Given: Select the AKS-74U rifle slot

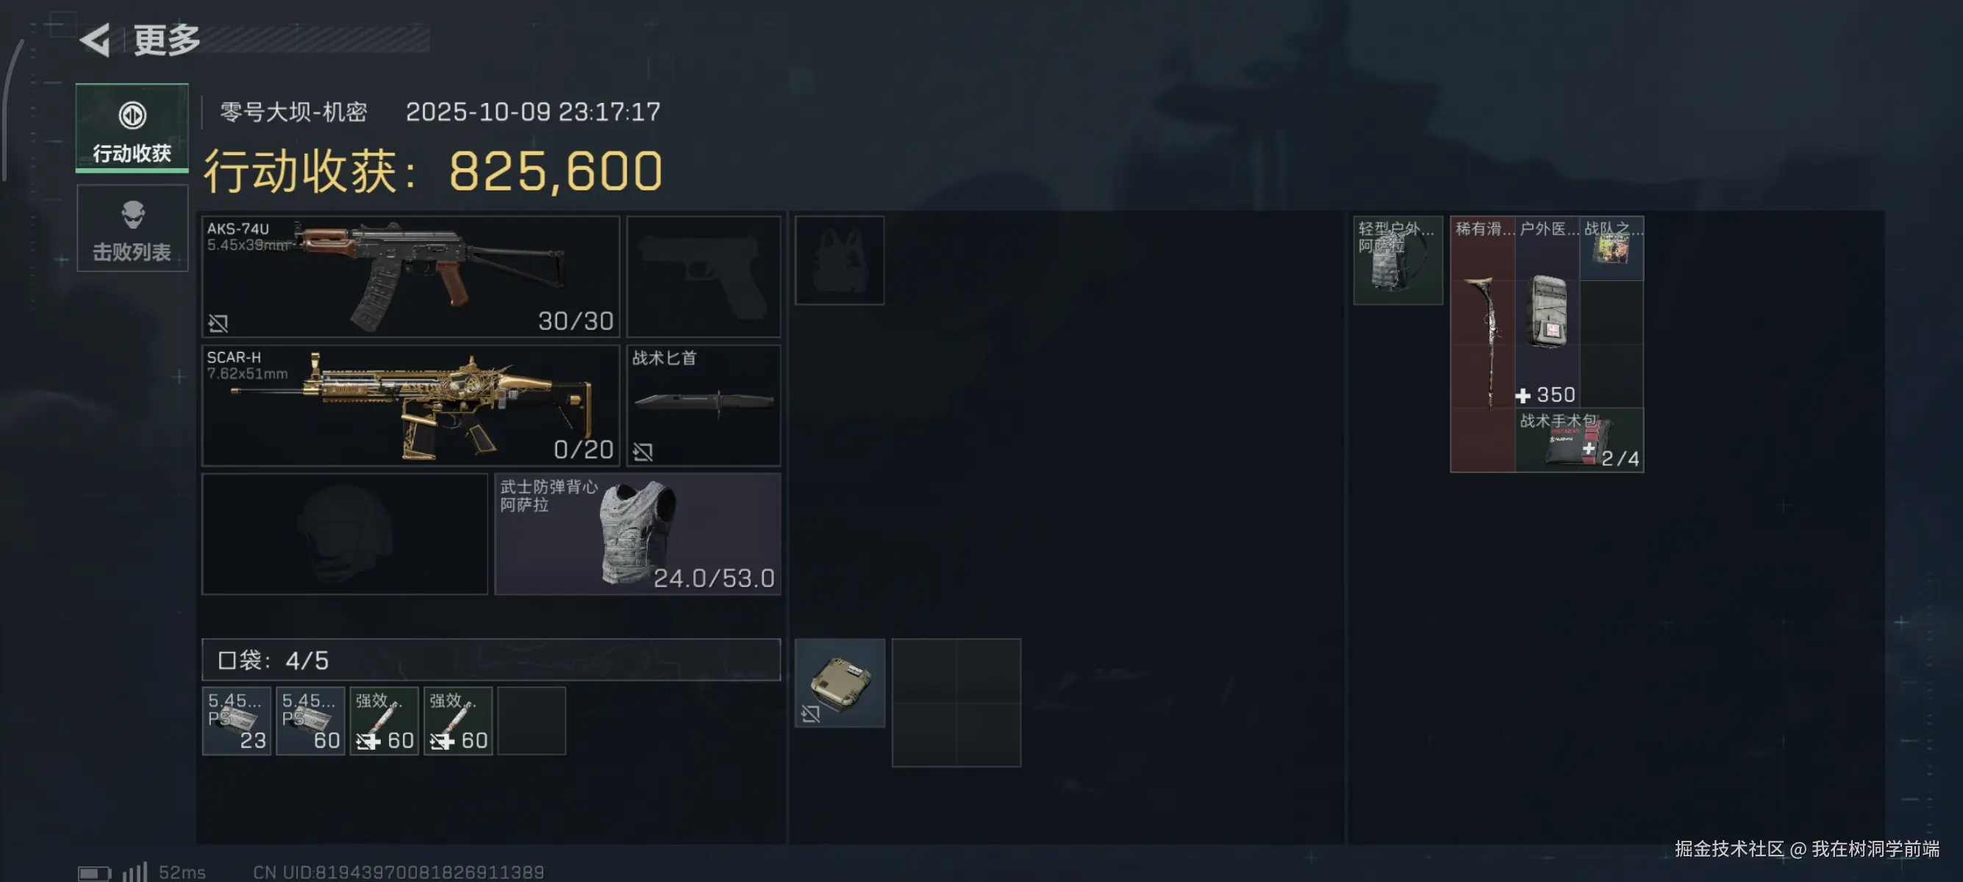Looking at the screenshot, I should (x=411, y=276).
